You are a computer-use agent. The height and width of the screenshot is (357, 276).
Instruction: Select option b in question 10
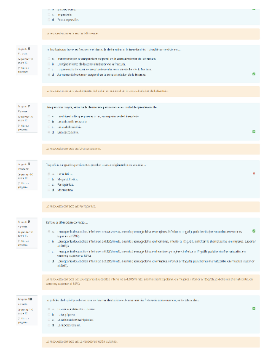49,314
